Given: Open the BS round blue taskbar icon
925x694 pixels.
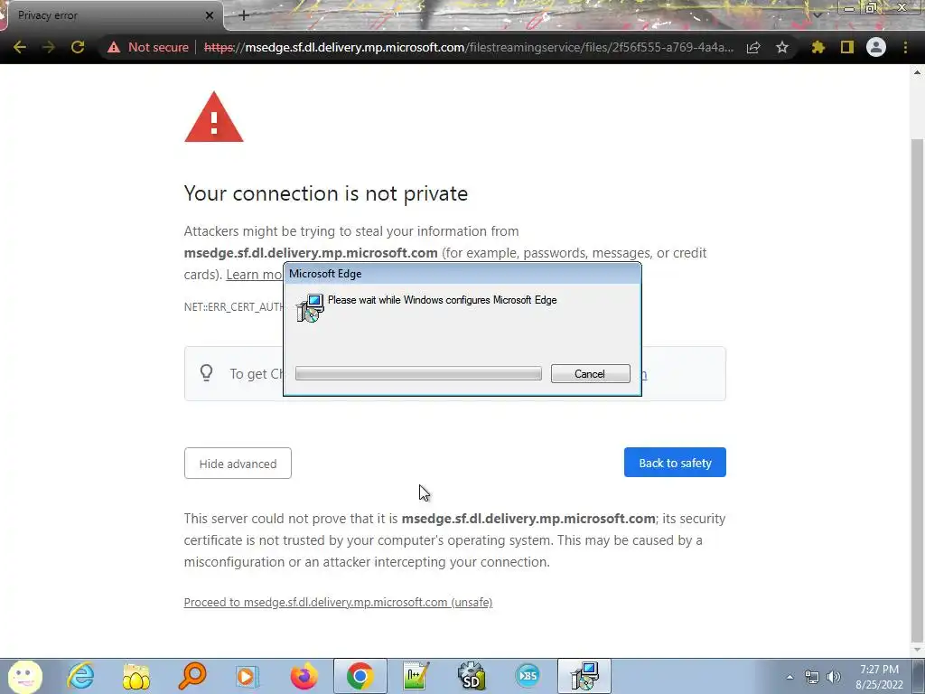Looking at the screenshot, I should tap(528, 676).
